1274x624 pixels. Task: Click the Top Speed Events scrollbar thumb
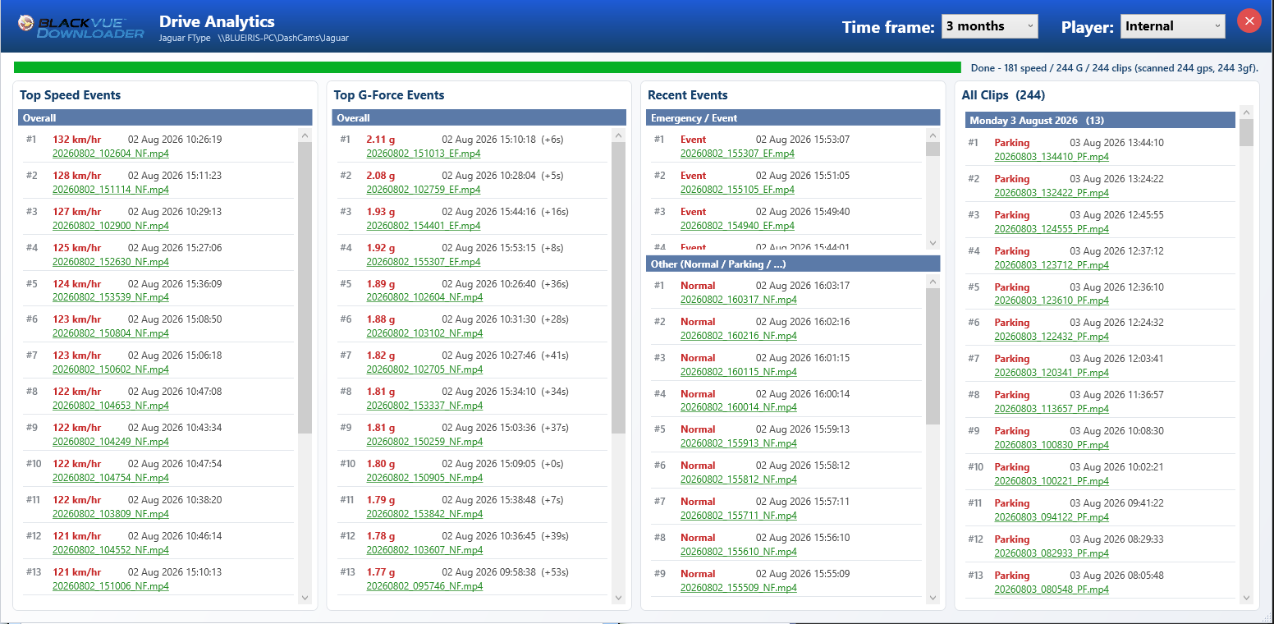pos(305,287)
